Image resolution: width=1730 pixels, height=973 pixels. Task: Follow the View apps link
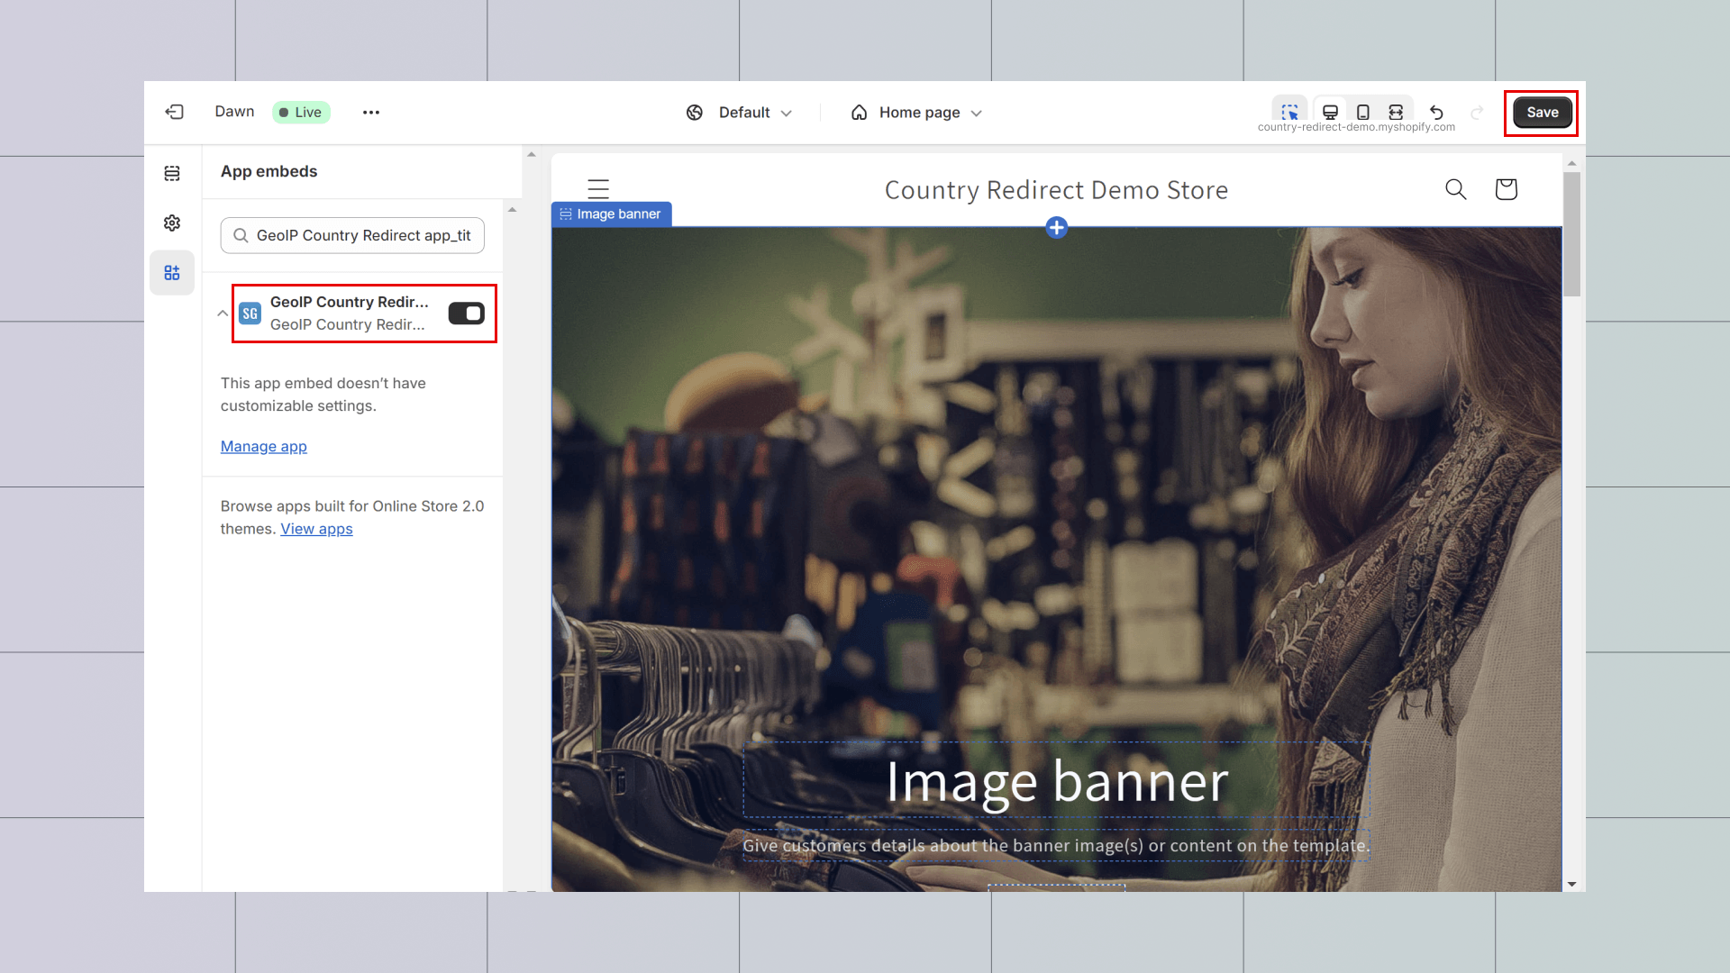[316, 529]
